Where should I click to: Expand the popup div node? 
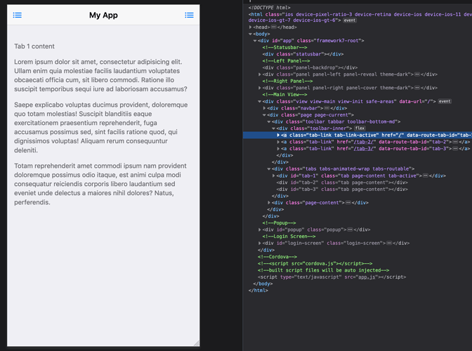(x=259, y=230)
